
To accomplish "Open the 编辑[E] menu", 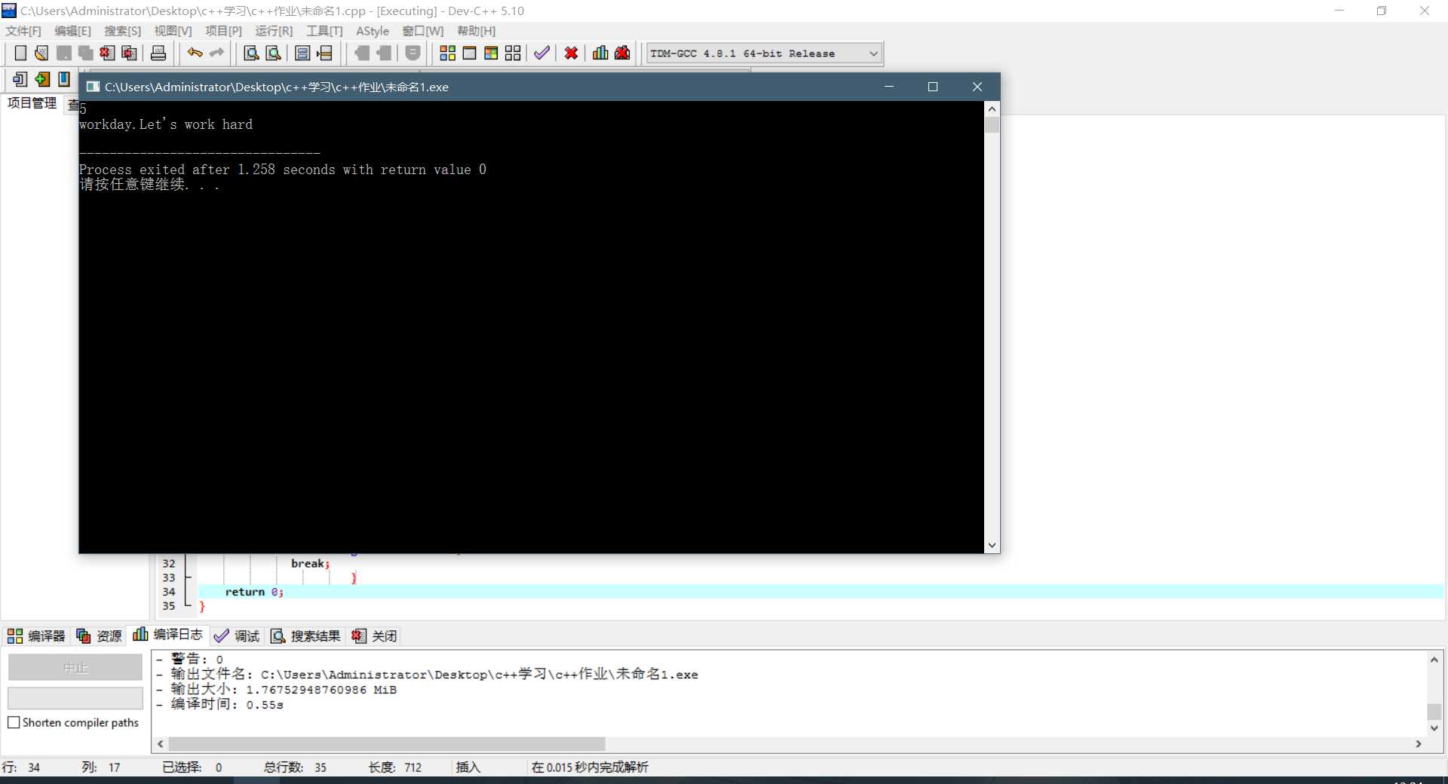I will 72,31.
